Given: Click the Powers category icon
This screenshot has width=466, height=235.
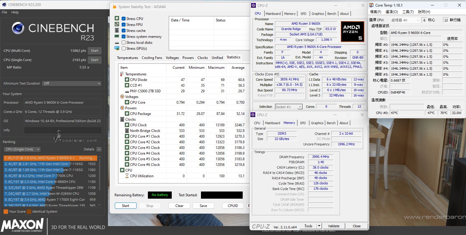Looking at the screenshot, I should click(122, 108).
